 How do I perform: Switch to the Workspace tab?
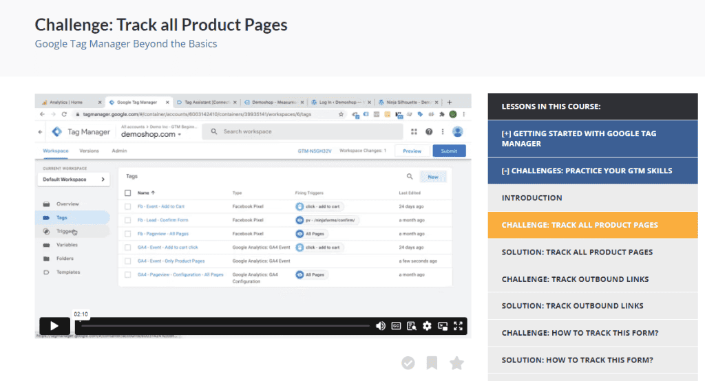click(56, 151)
